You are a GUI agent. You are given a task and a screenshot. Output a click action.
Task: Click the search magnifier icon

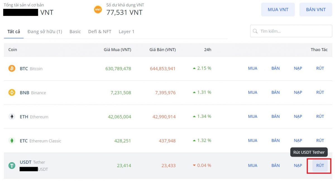255,31
